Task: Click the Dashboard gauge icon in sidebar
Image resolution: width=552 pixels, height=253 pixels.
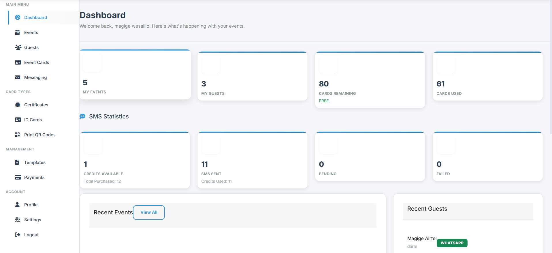Action: (18, 17)
